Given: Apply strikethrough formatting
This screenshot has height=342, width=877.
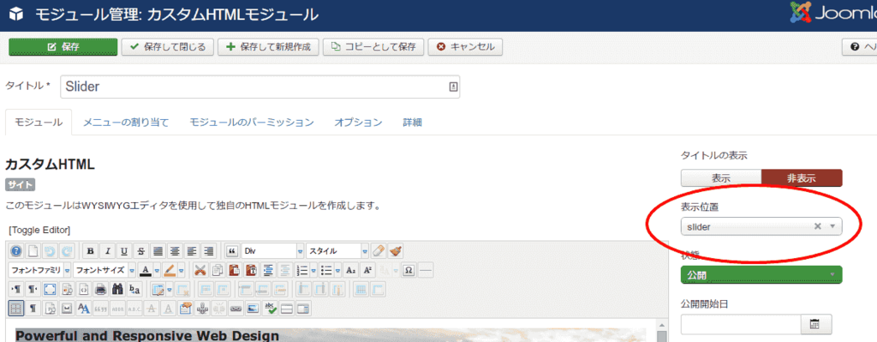Looking at the screenshot, I should 141,251.
